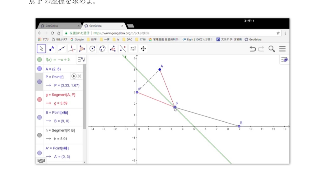The width and height of the screenshot is (325, 182).
Task: Select the Move Graphics View tool
Action: point(143,49)
